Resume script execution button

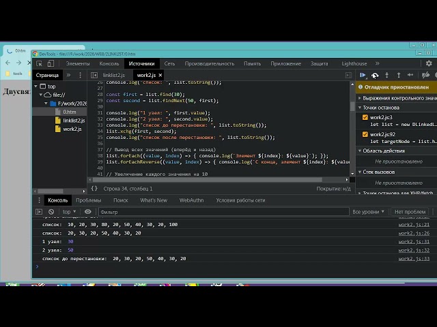[363, 75]
